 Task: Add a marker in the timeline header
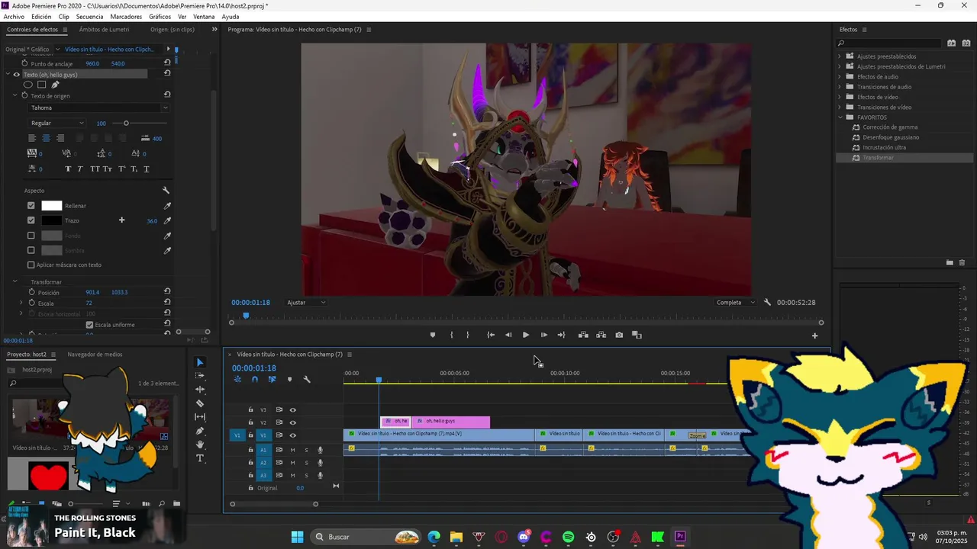coord(289,379)
